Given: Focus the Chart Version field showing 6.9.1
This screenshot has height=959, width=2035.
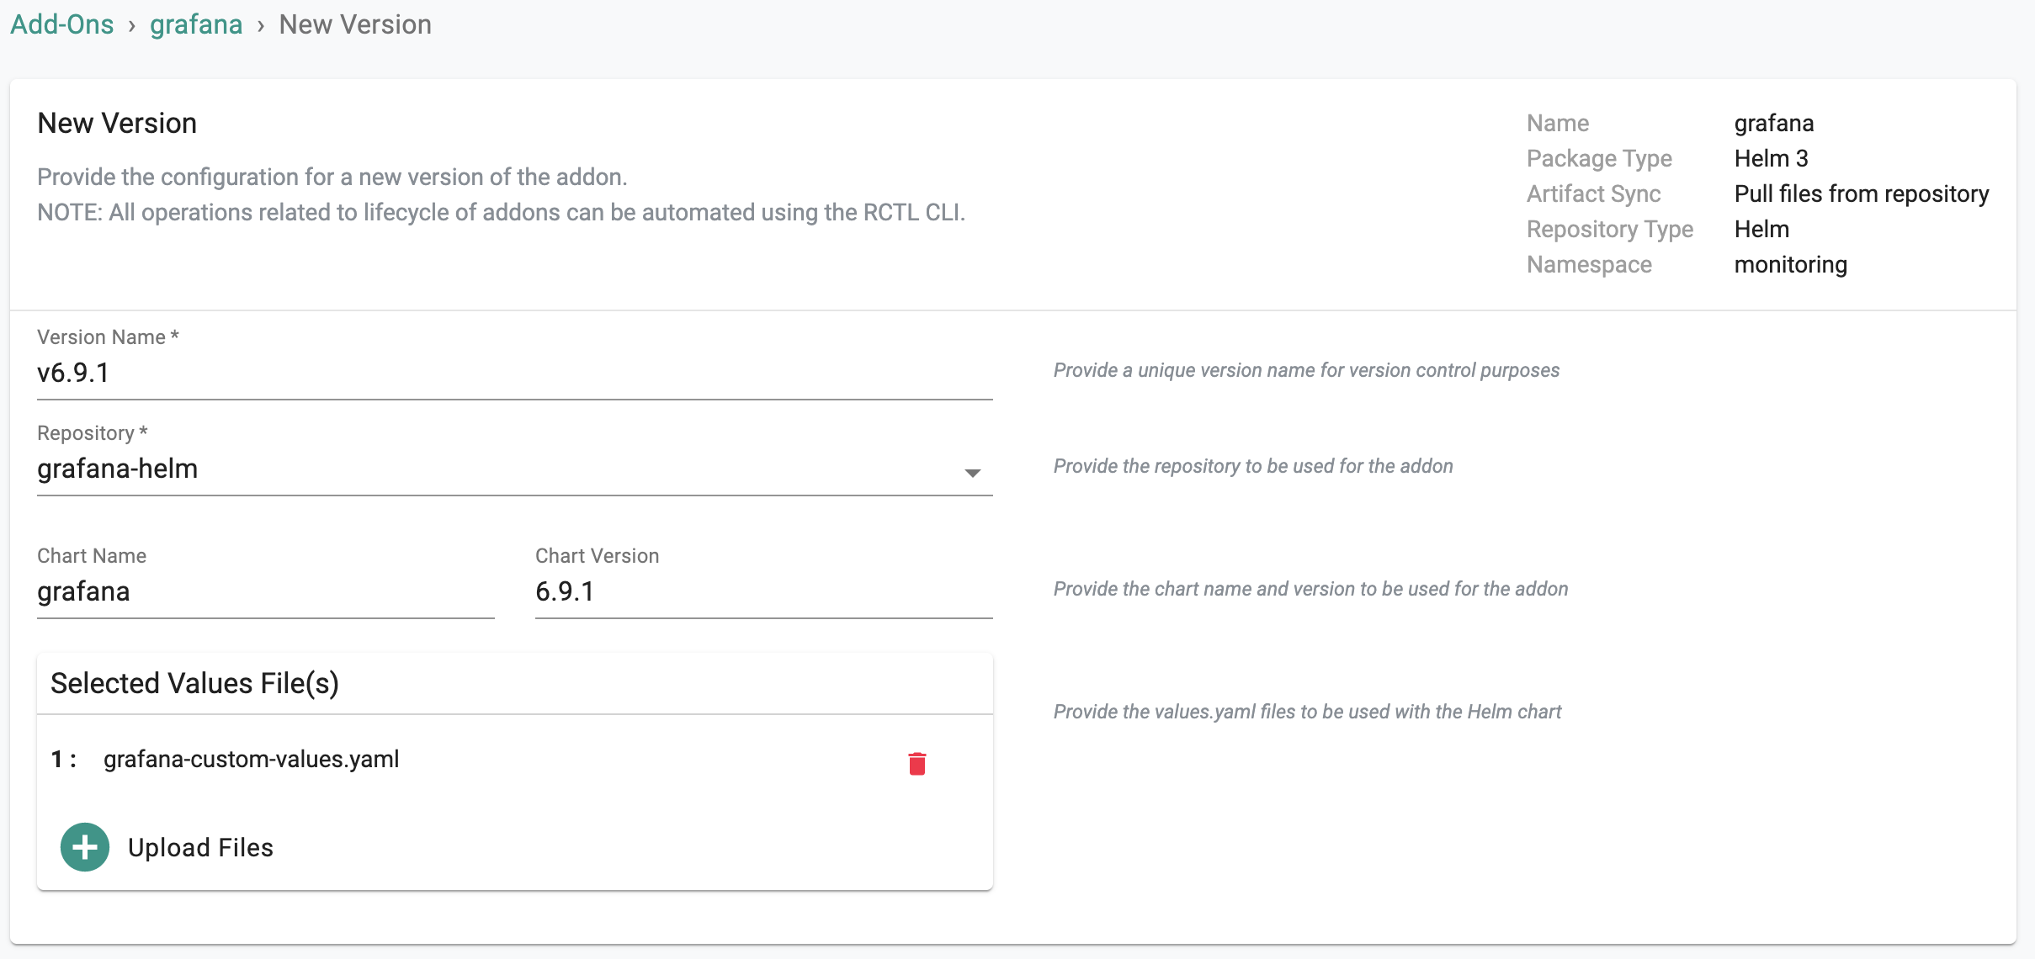Looking at the screenshot, I should [x=764, y=592].
